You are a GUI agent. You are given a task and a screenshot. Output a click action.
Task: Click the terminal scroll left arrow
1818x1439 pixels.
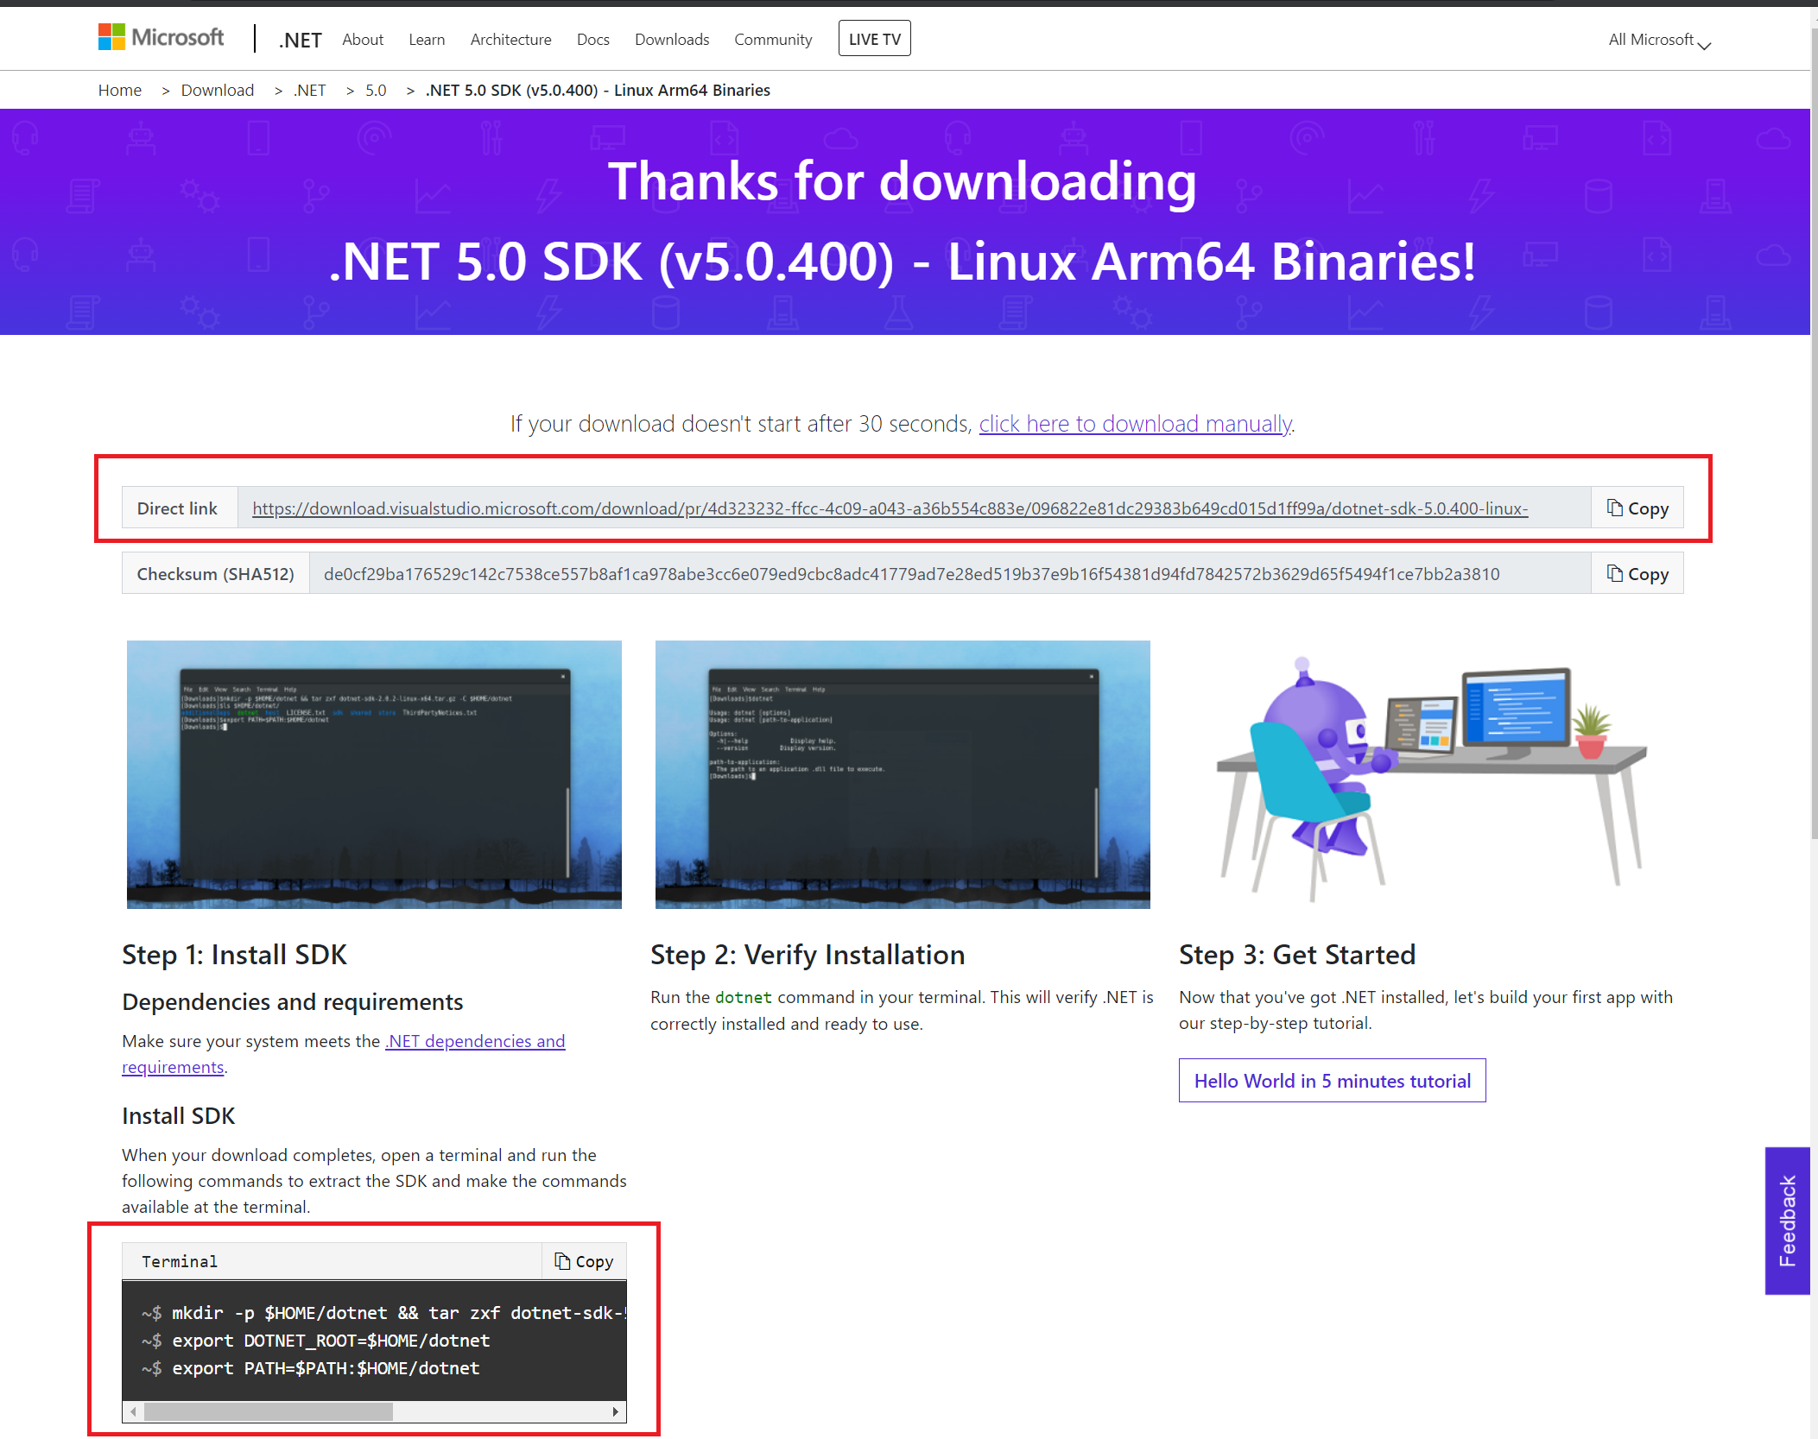point(133,1411)
